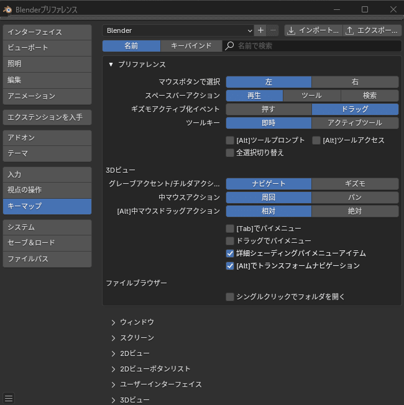Click the import download icon
The height and width of the screenshot is (405, 404).
tap(291, 30)
